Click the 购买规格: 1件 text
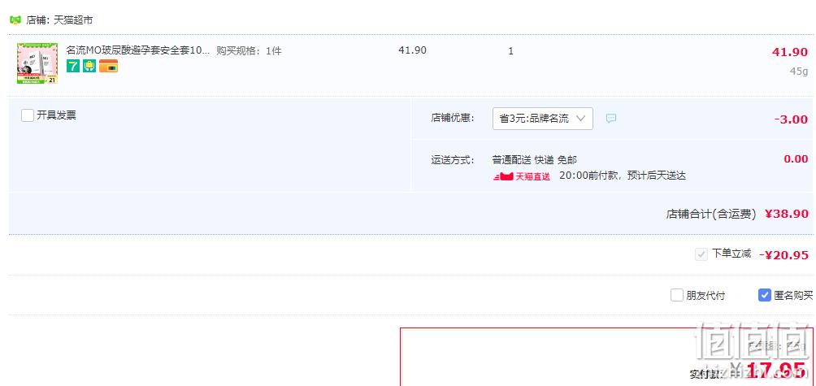Viewport: 816px width, 386px height. [249, 51]
